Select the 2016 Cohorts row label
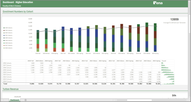 tap(7, 63)
